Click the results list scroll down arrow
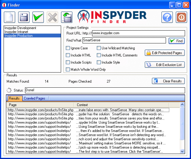The width and height of the screenshot is (191, 159). pyautogui.click(x=182, y=151)
